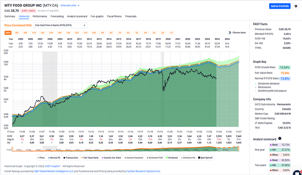Image resolution: width=302 pixels, height=175 pixels.
Task: Click the One year Beat 72,73% bar
Action: pos(280,145)
